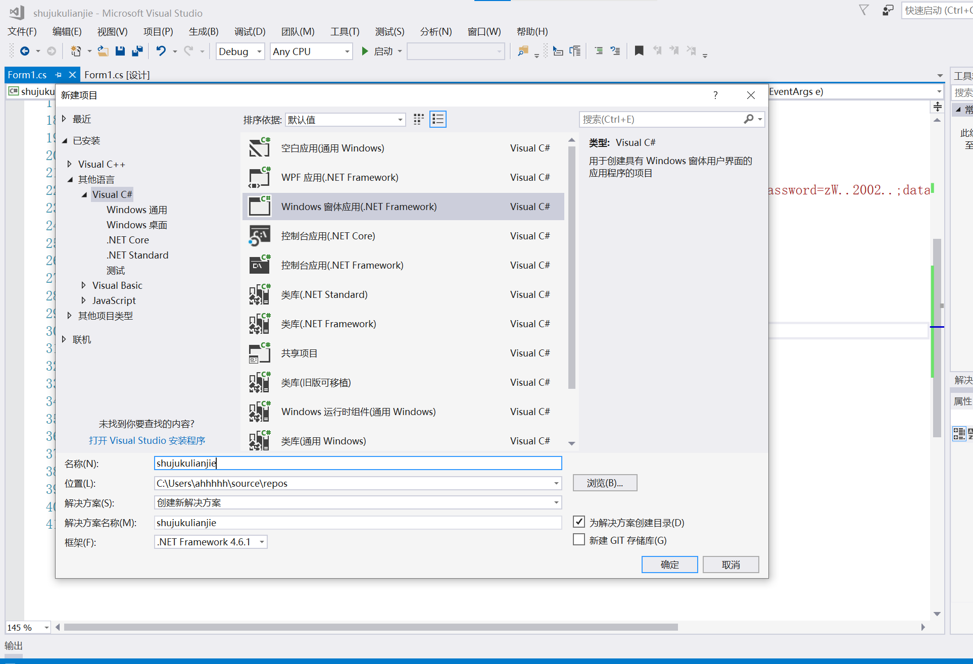Open Visual Studio installer link
The height and width of the screenshot is (664, 973).
coord(147,440)
